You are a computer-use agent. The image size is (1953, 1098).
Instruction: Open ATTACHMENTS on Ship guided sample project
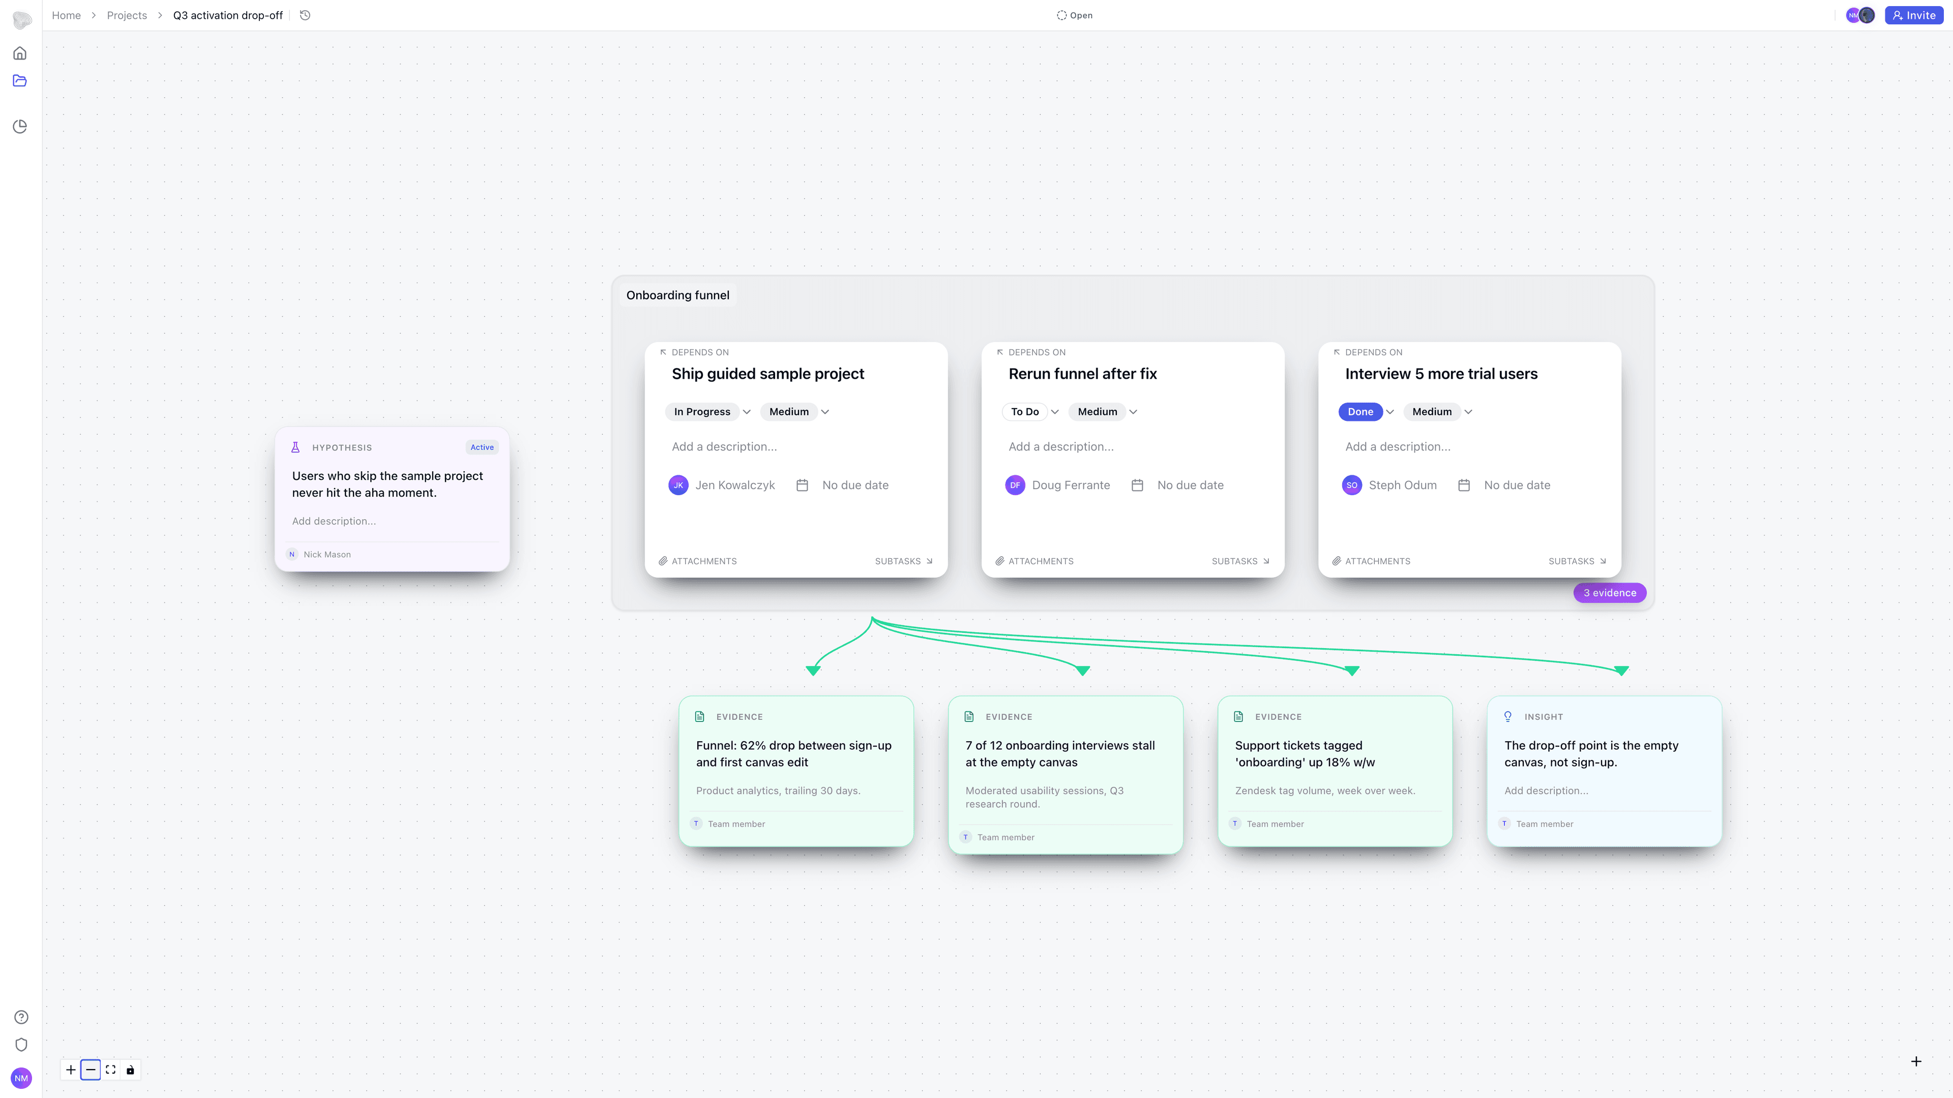[697, 561]
